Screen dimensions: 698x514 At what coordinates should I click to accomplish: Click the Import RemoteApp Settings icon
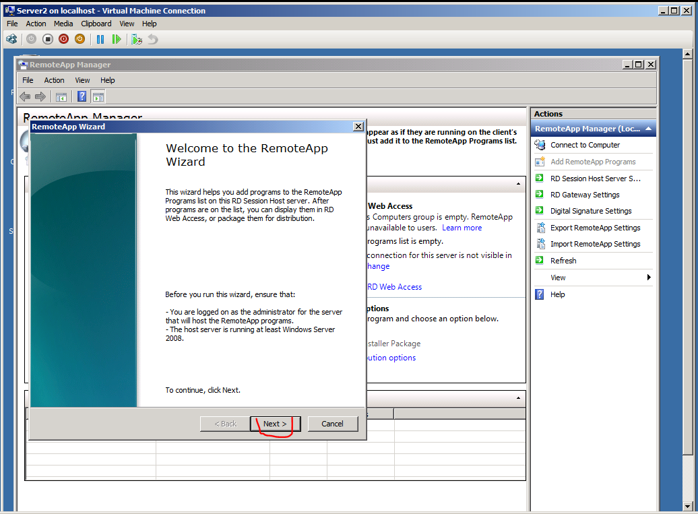(x=540, y=244)
